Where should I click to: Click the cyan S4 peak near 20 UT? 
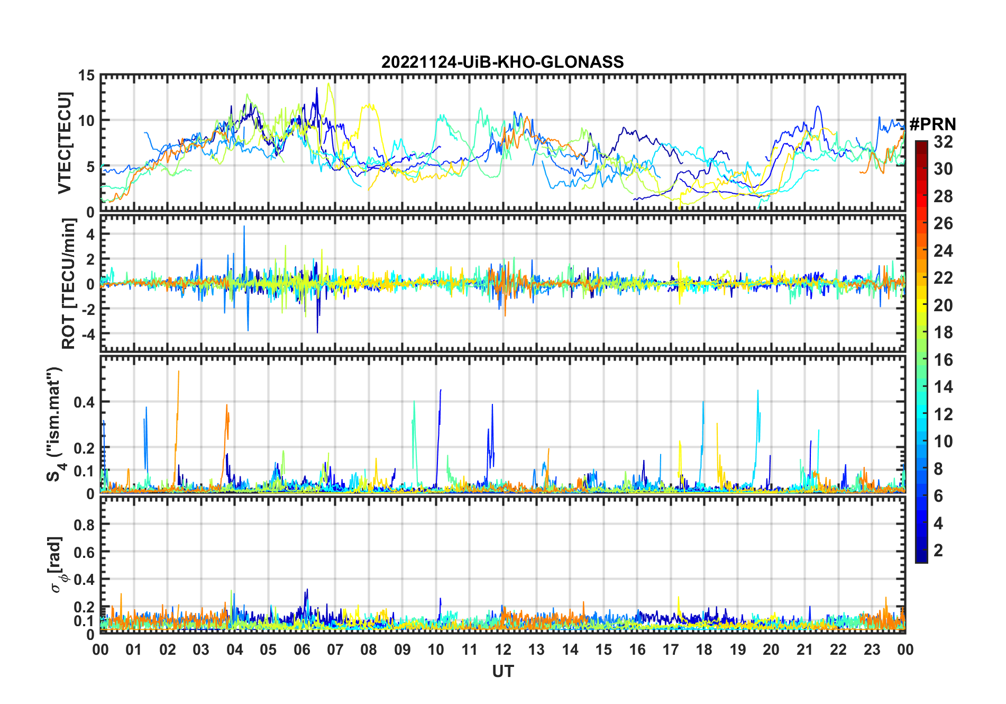(757, 393)
